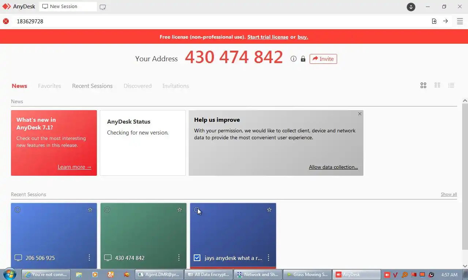This screenshot has width=468, height=280.
Task: Open Agent.DMR taskbar window
Action: (159, 275)
